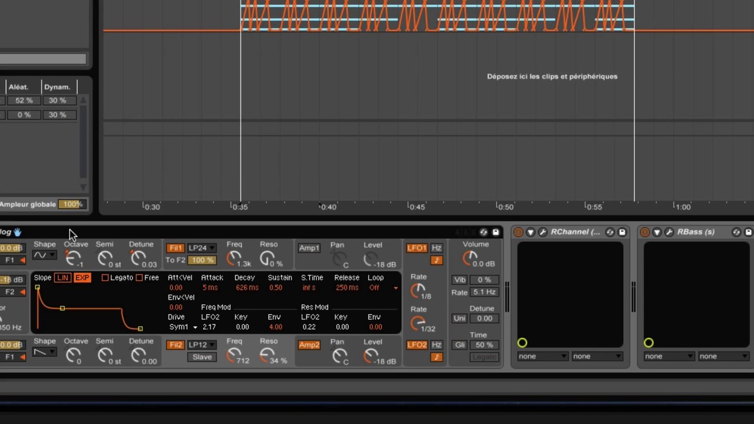Click the Glide Time 50 % field
The width and height of the screenshot is (754, 424).
click(484, 345)
